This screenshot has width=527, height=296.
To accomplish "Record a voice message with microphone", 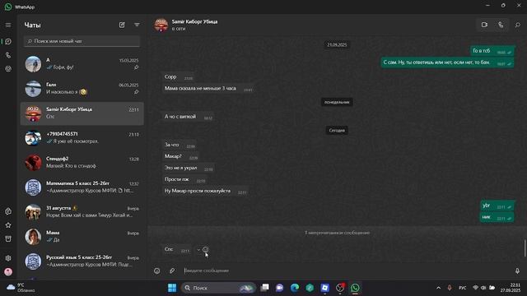I will pyautogui.click(x=517, y=271).
